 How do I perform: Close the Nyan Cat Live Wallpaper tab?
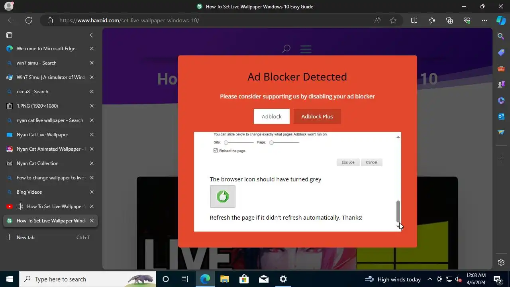(92, 135)
